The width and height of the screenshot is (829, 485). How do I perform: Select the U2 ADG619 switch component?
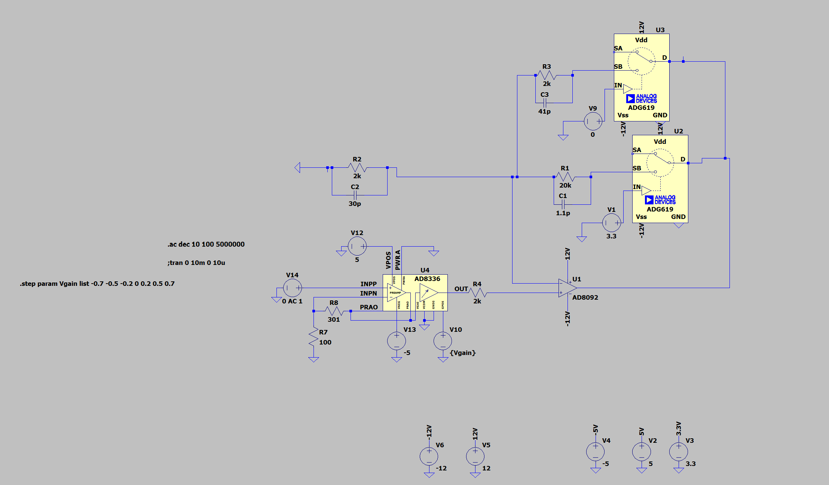click(x=660, y=179)
